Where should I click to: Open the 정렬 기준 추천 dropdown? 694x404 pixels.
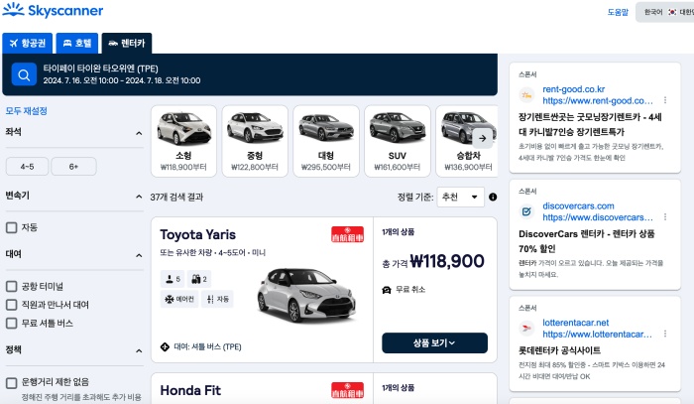point(460,198)
